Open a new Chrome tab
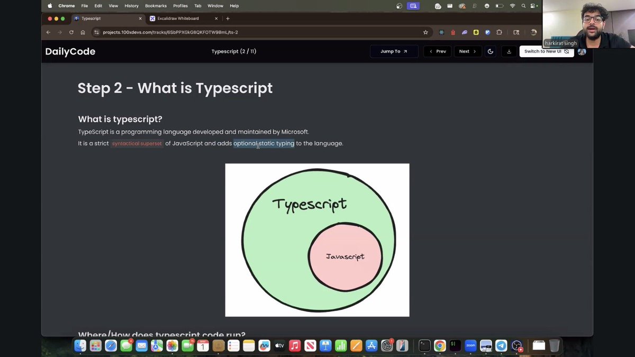Image resolution: width=635 pixels, height=357 pixels. 228,19
